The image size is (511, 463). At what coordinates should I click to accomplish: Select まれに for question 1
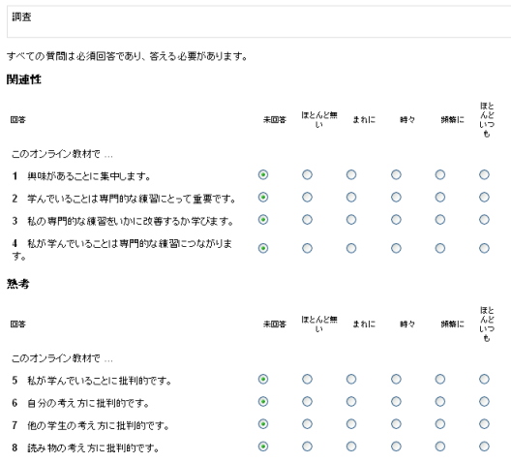(x=351, y=174)
